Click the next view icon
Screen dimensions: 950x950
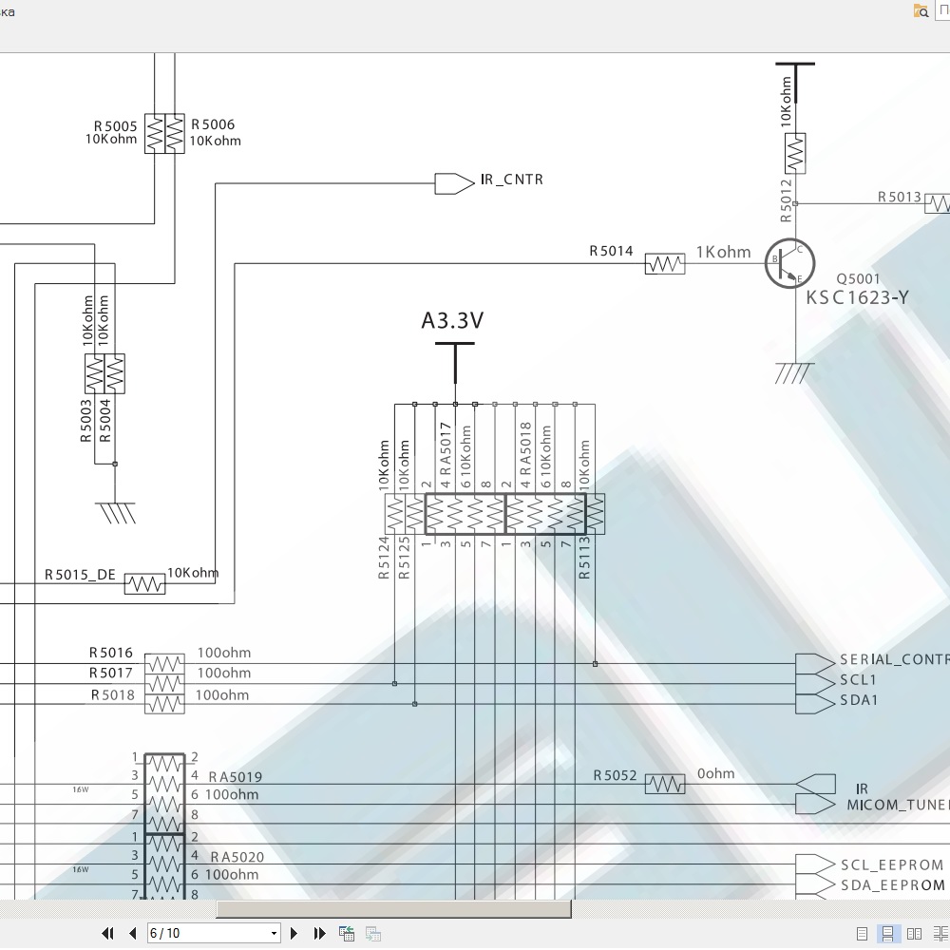373,934
